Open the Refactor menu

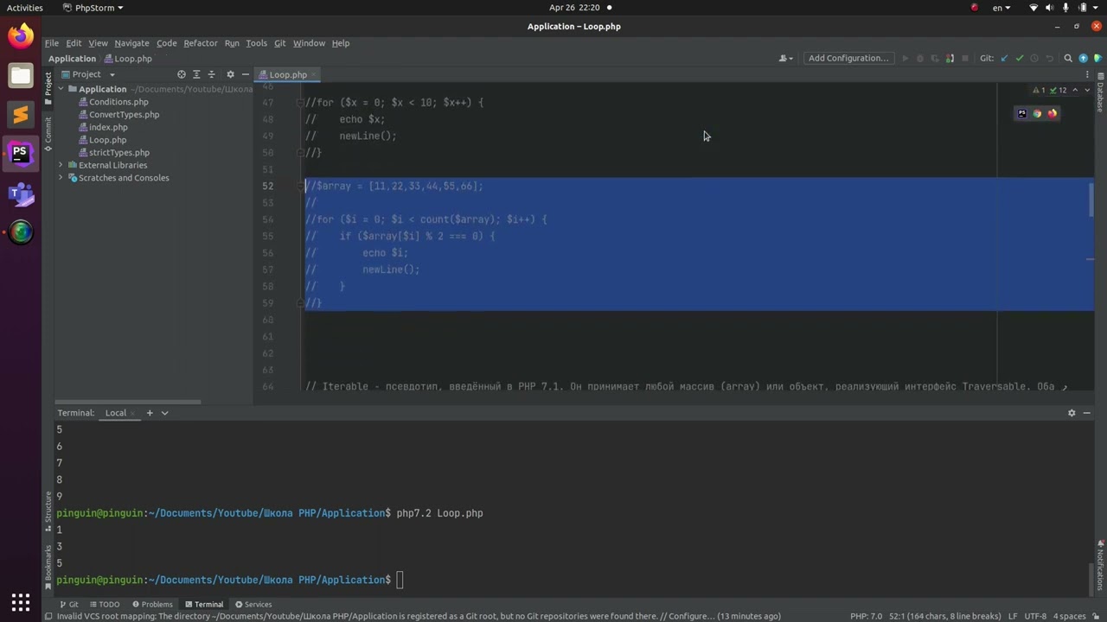[200, 43]
